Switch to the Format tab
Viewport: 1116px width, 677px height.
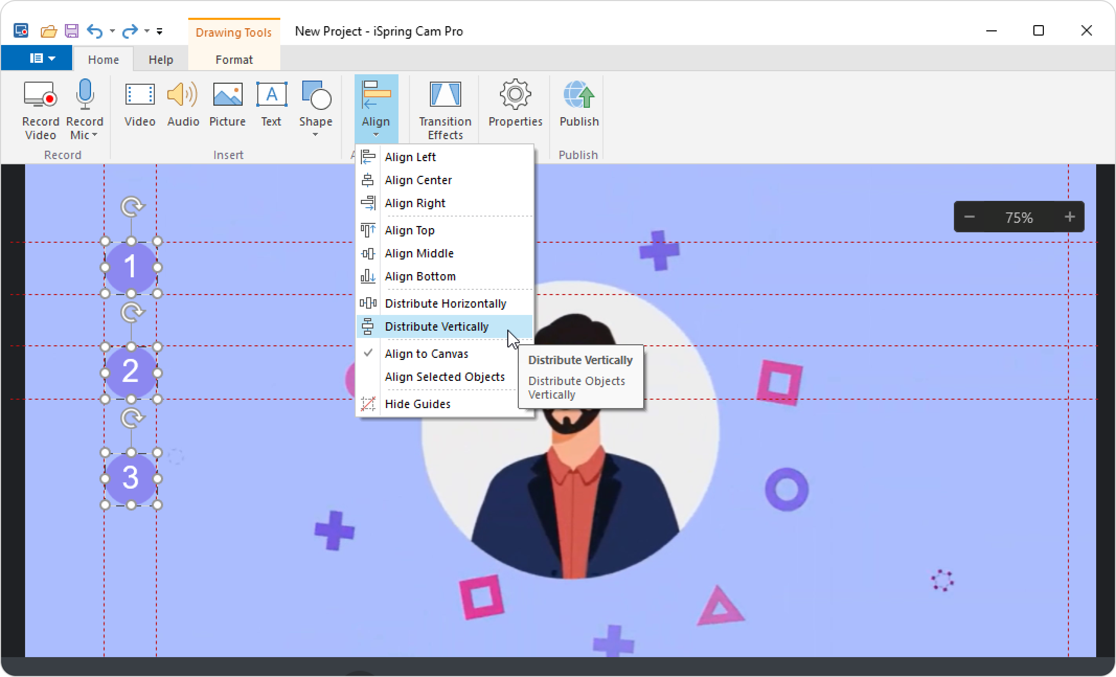point(234,60)
